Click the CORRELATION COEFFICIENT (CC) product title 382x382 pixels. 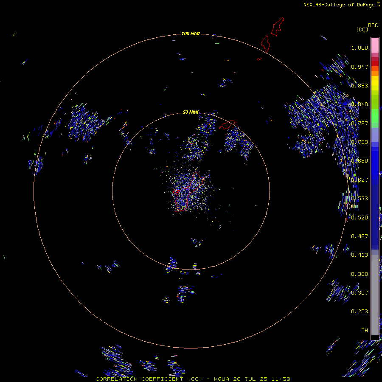149,379
